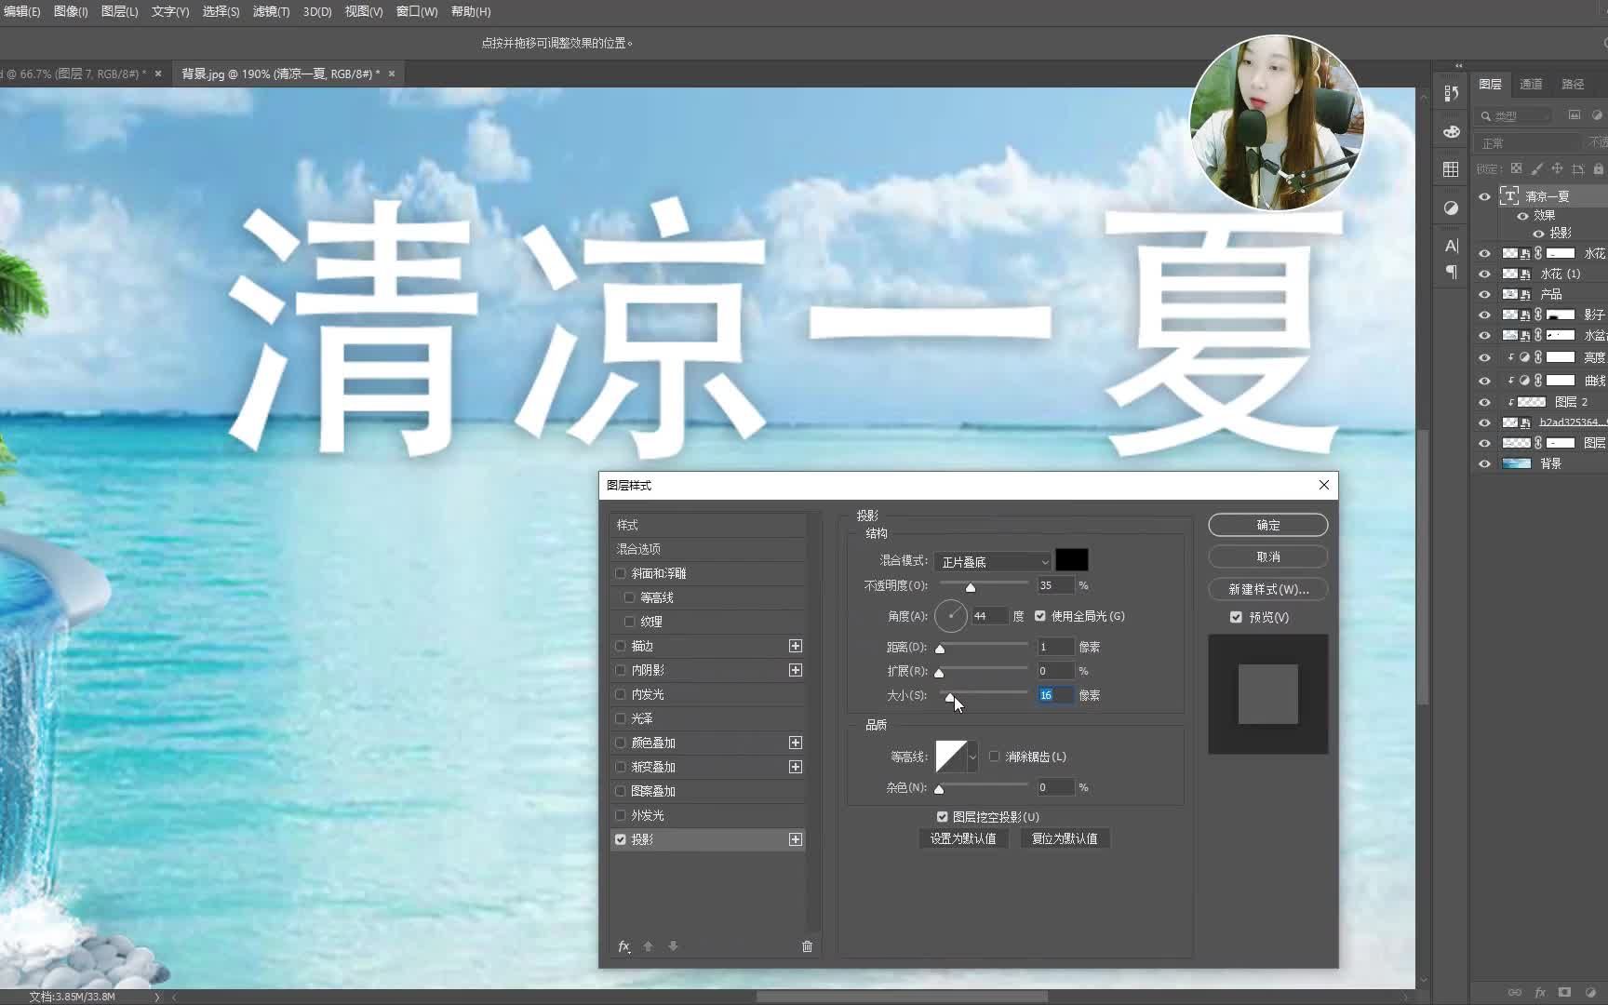Image resolution: width=1608 pixels, height=1005 pixels.
Task: Uncheck the 投影 effect checkbox
Action: pyautogui.click(x=621, y=839)
